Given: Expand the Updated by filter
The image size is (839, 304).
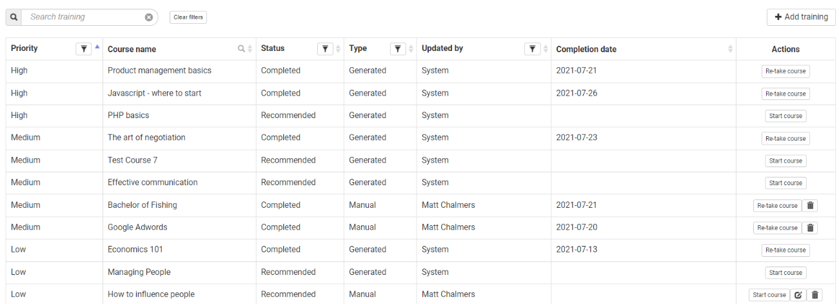Looking at the screenshot, I should click(532, 49).
